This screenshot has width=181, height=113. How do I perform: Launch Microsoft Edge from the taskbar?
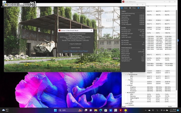click(x=101, y=110)
